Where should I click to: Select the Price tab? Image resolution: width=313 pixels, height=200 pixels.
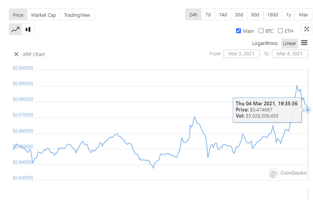[x=18, y=15]
